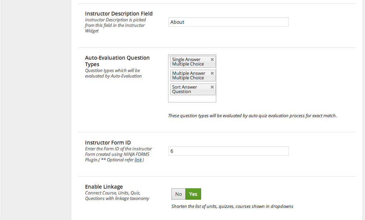The height and width of the screenshot is (220, 365).
Task: Remove the Multiple Answer Multiple Choice tag
Action: click(212, 73)
